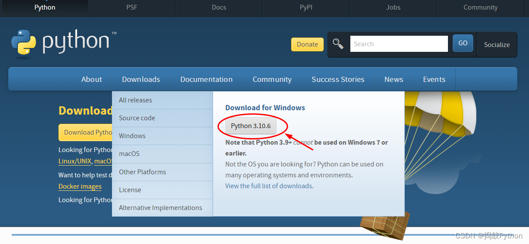Viewport: 529px width, 244px height.
Task: Open the News navigation menu
Action: [x=393, y=79]
